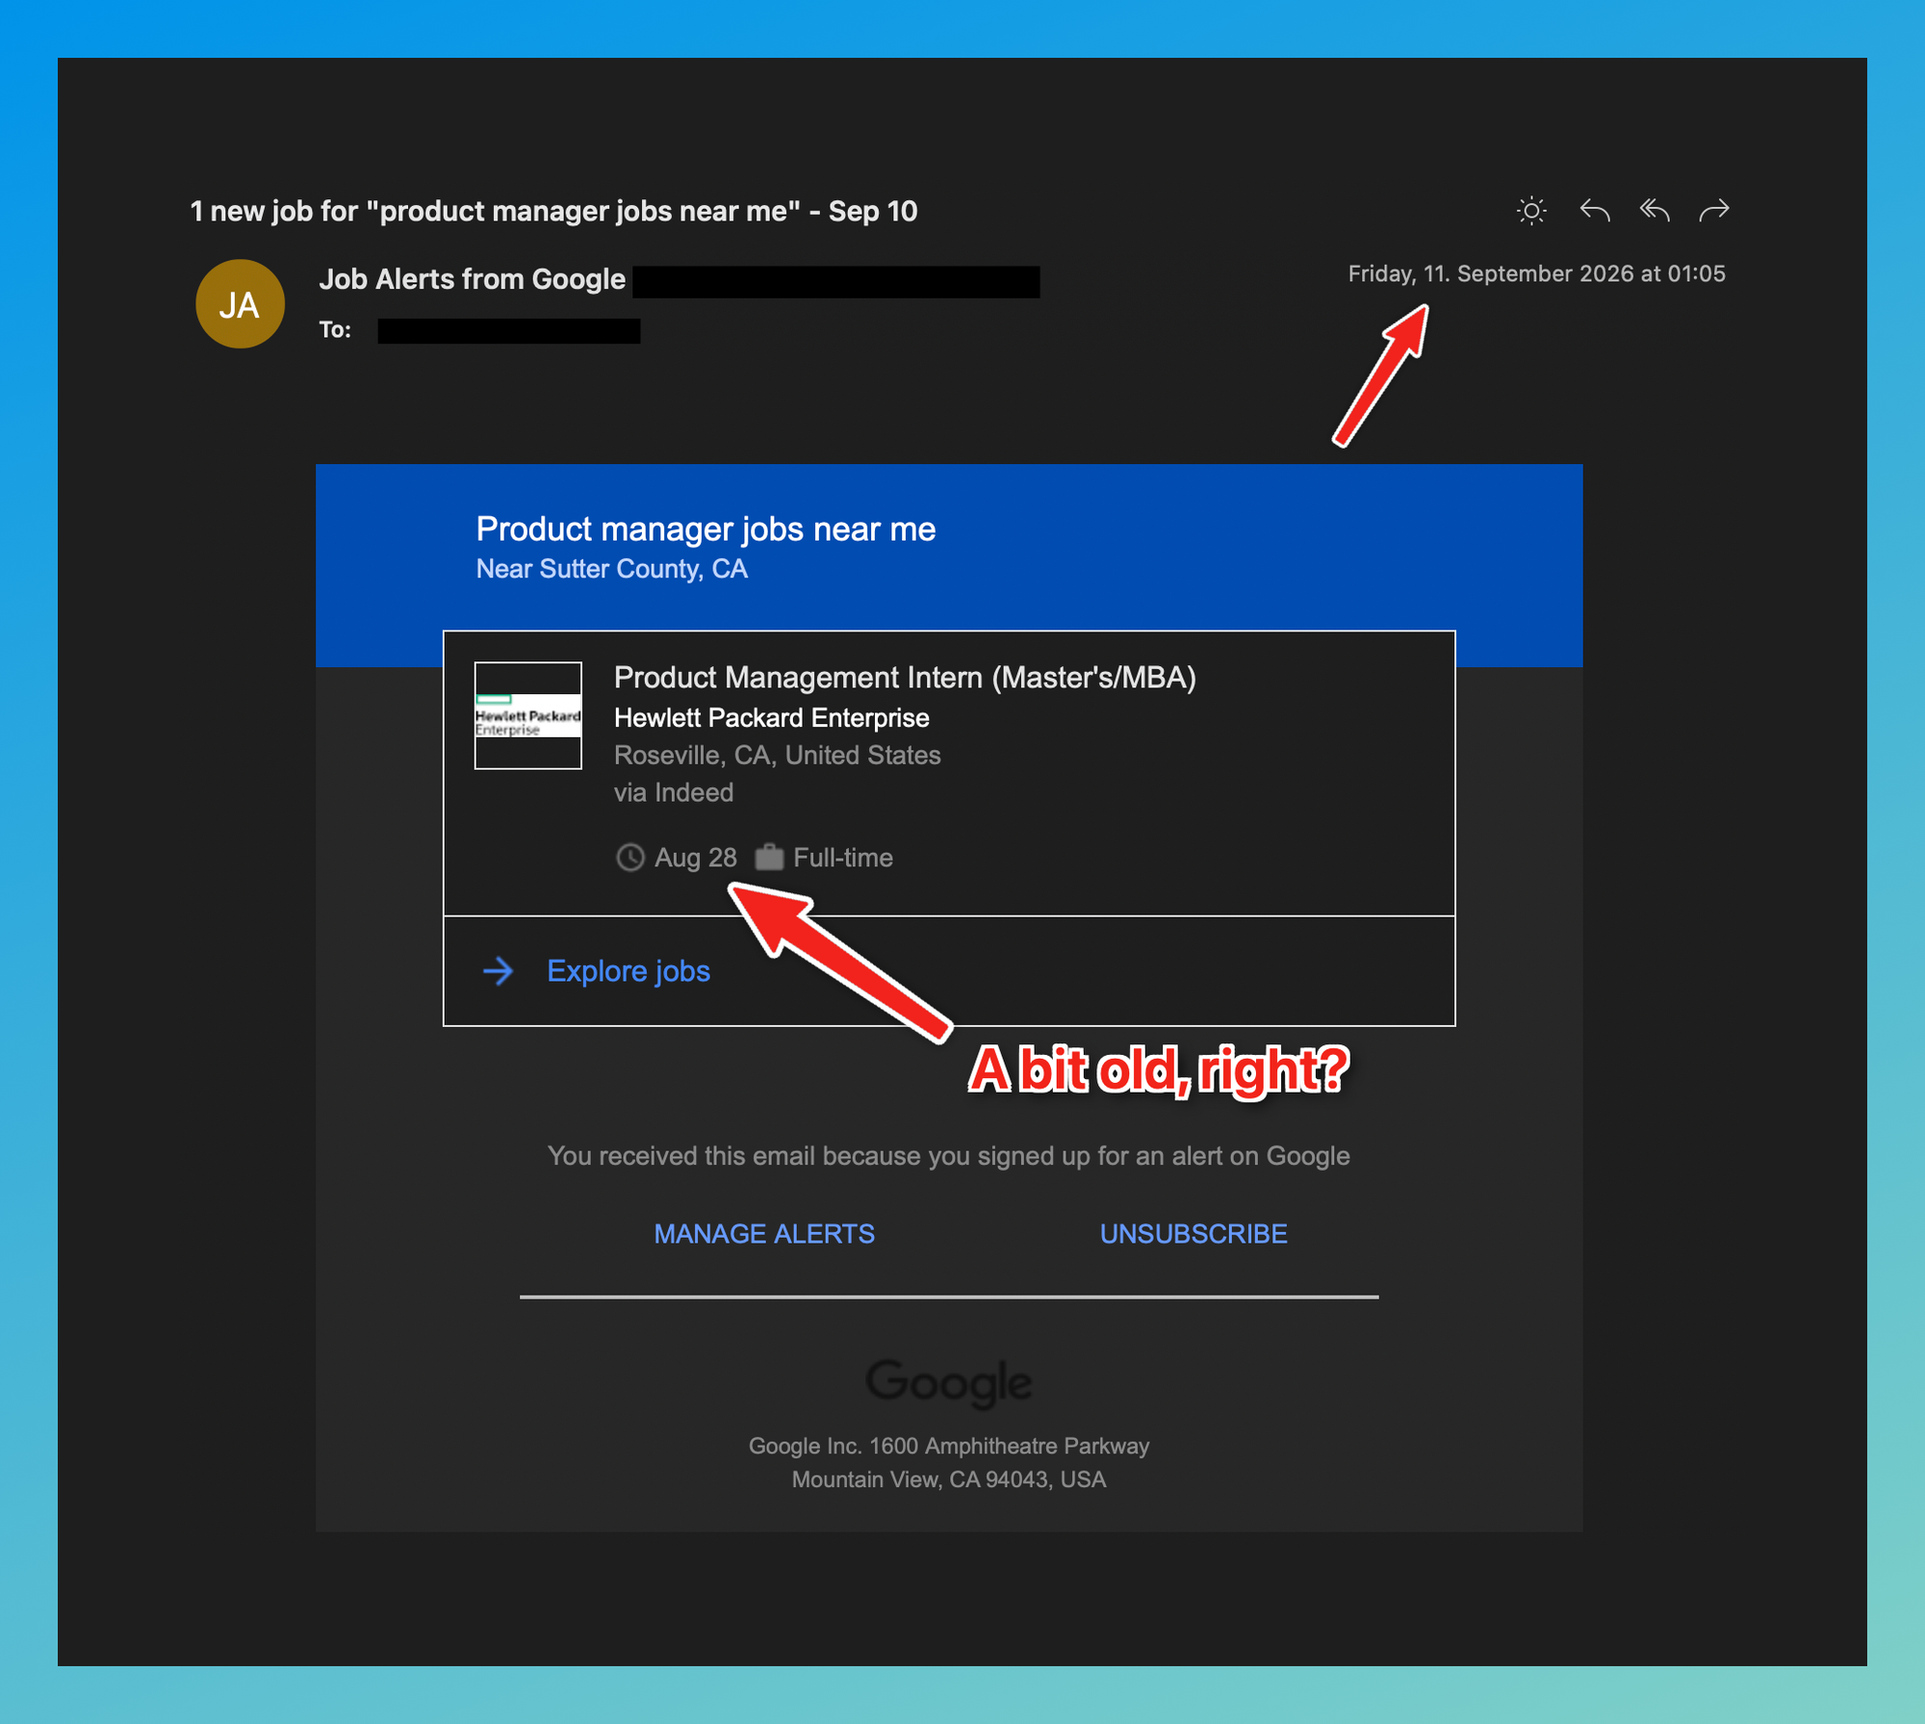Click the UNSUBSCRIBE link
The height and width of the screenshot is (1724, 1925).
(1193, 1233)
